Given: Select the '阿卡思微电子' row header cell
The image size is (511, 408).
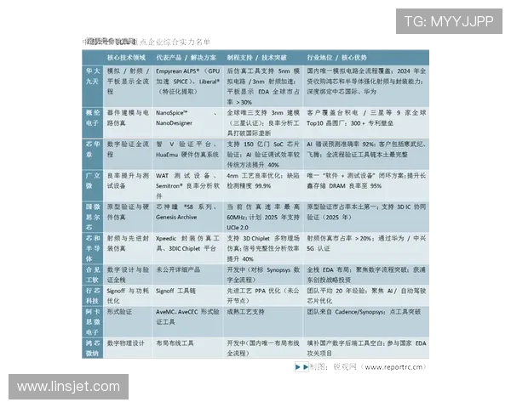Looking at the screenshot, I should pos(93,322).
